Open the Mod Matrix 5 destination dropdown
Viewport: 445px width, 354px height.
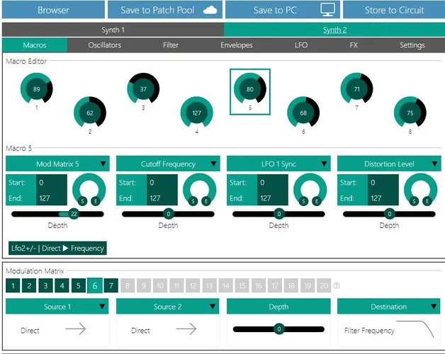point(57,164)
